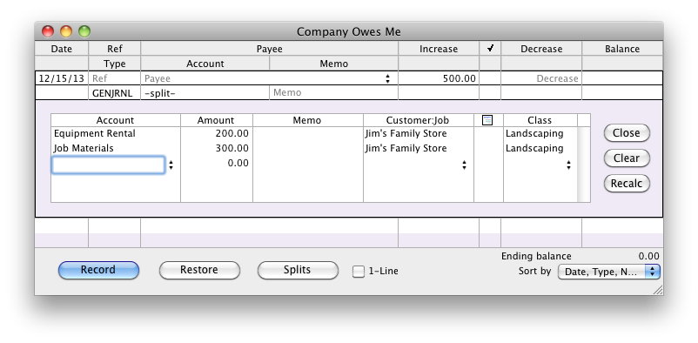Image resolution: width=698 pixels, height=343 pixels.
Task: Click the Customer:Job column header
Action: 418,120
